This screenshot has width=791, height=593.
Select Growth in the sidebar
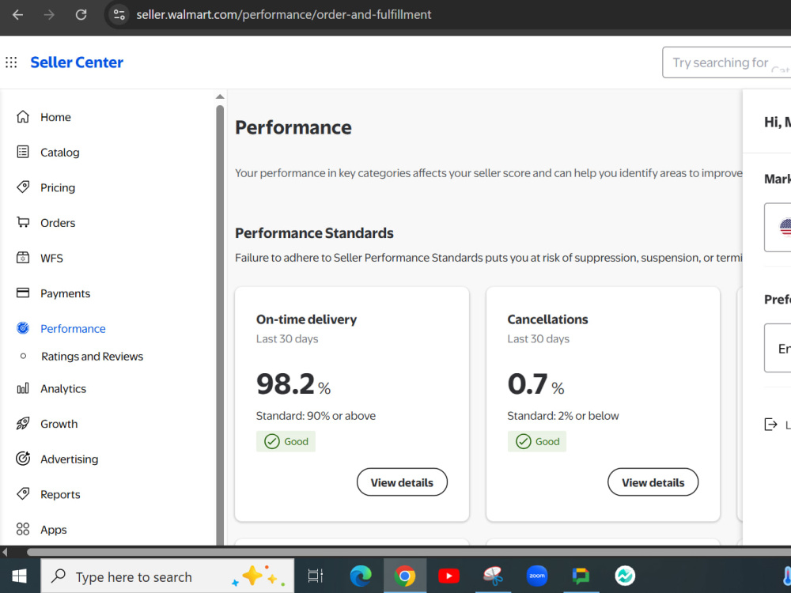click(x=59, y=424)
